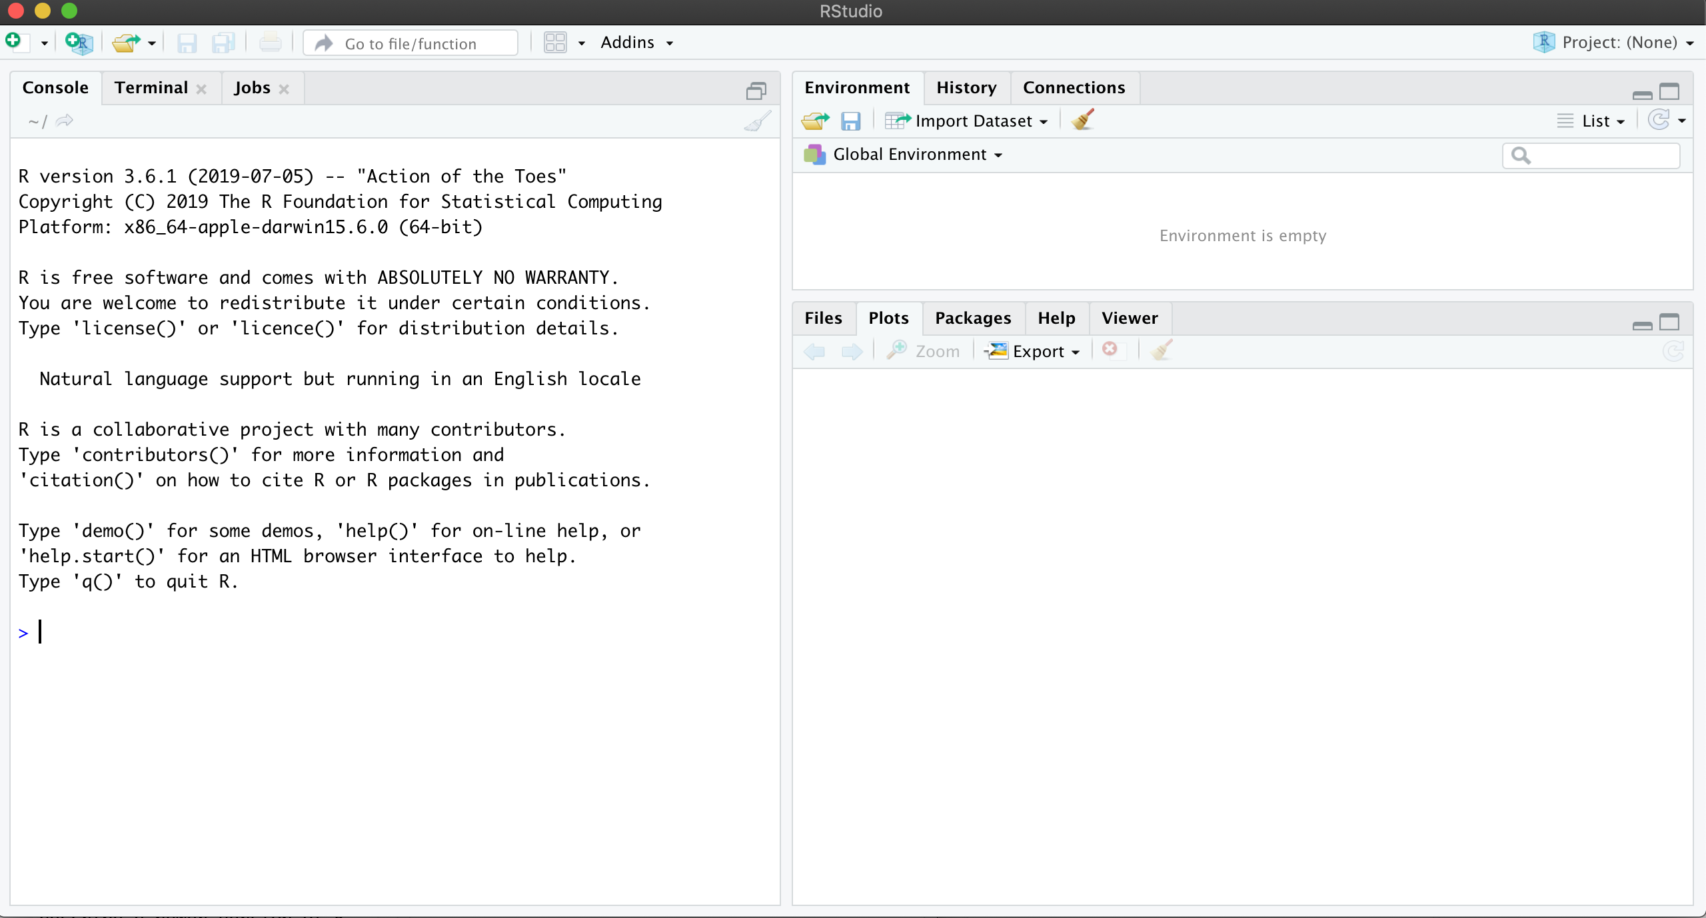Click the Save All documents icon
1706x918 pixels.
(223, 43)
